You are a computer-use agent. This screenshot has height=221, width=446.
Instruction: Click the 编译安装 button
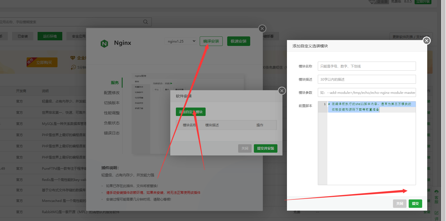pos(211,41)
